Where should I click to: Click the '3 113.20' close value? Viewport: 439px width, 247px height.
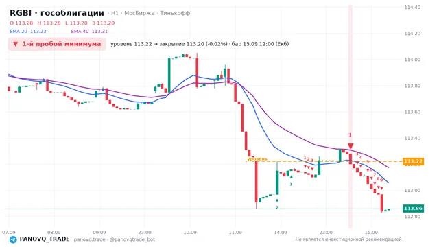(104, 23)
